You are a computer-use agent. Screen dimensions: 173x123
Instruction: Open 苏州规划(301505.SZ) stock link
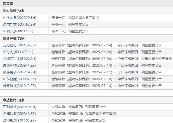(x=19, y=120)
